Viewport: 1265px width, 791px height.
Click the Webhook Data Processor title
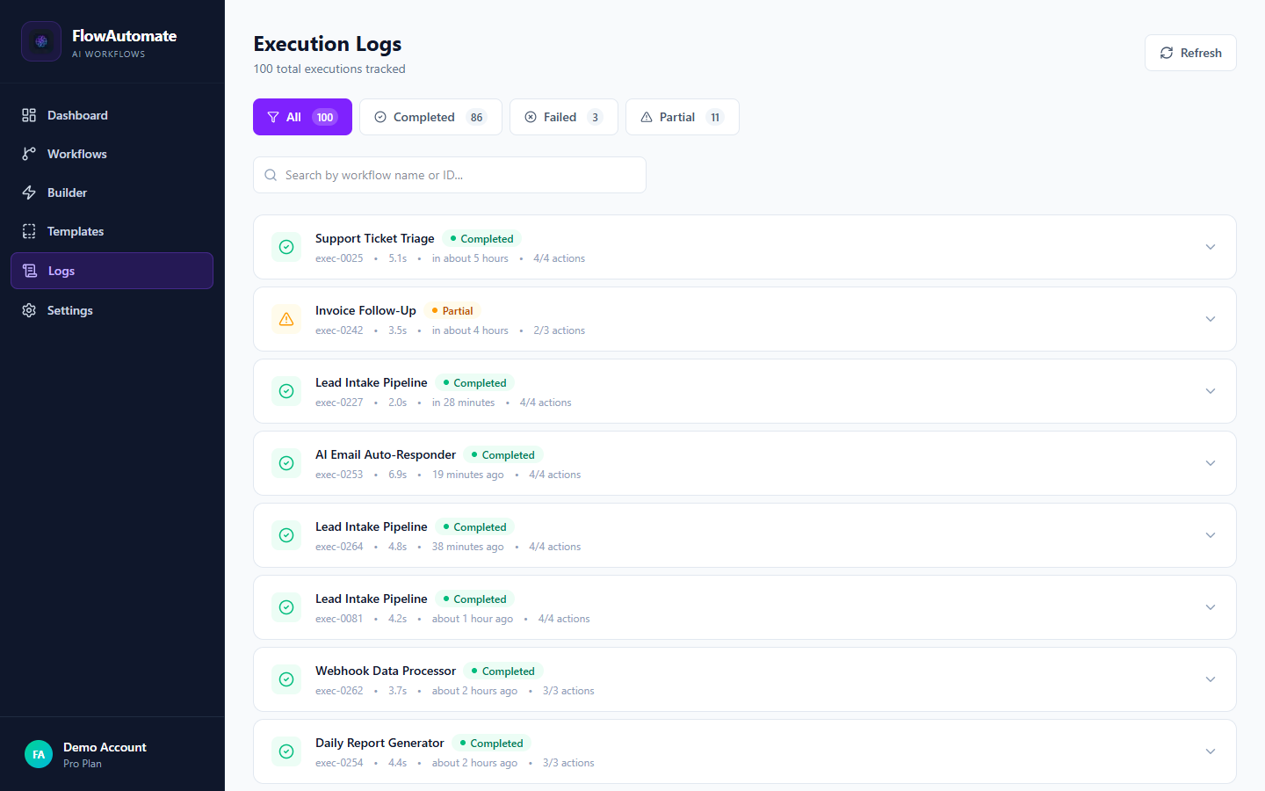point(386,671)
